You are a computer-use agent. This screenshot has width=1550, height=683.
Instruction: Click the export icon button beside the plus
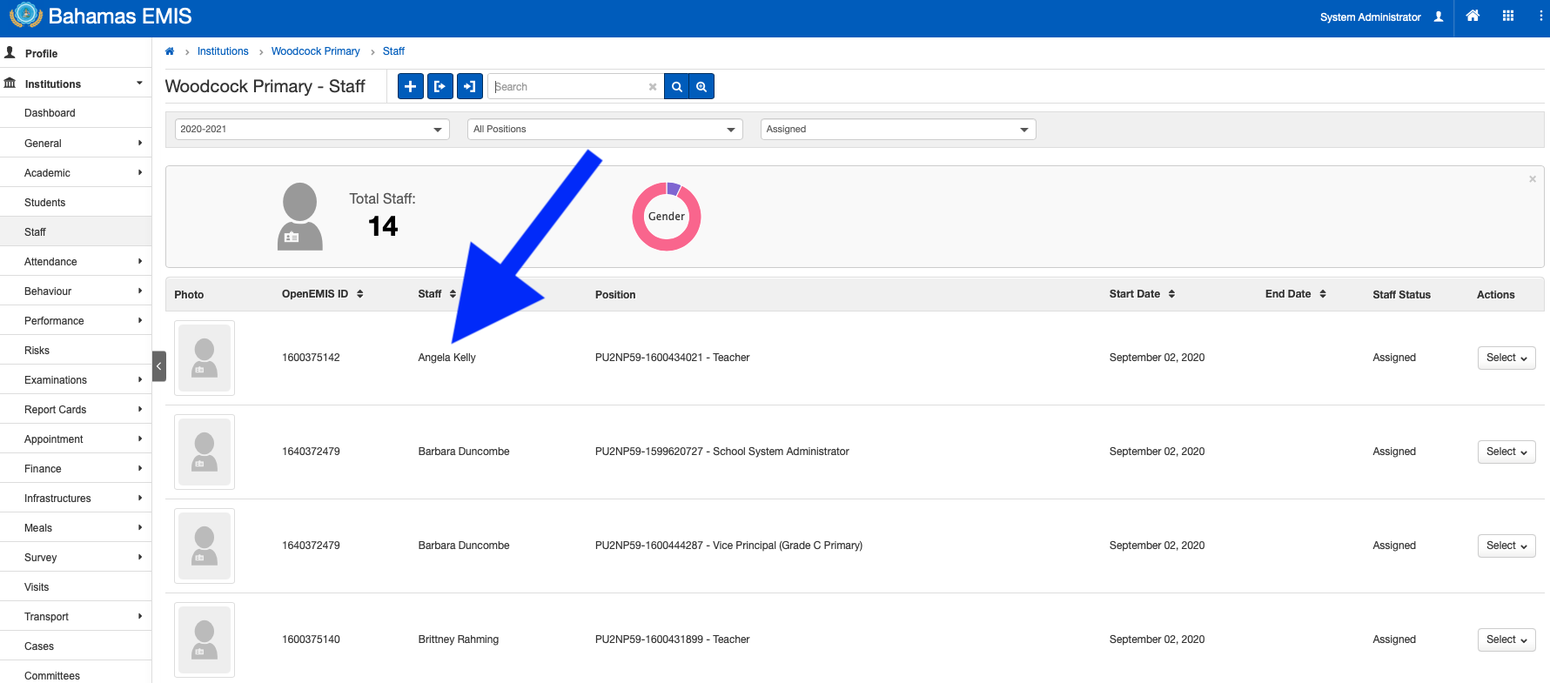pyautogui.click(x=440, y=86)
